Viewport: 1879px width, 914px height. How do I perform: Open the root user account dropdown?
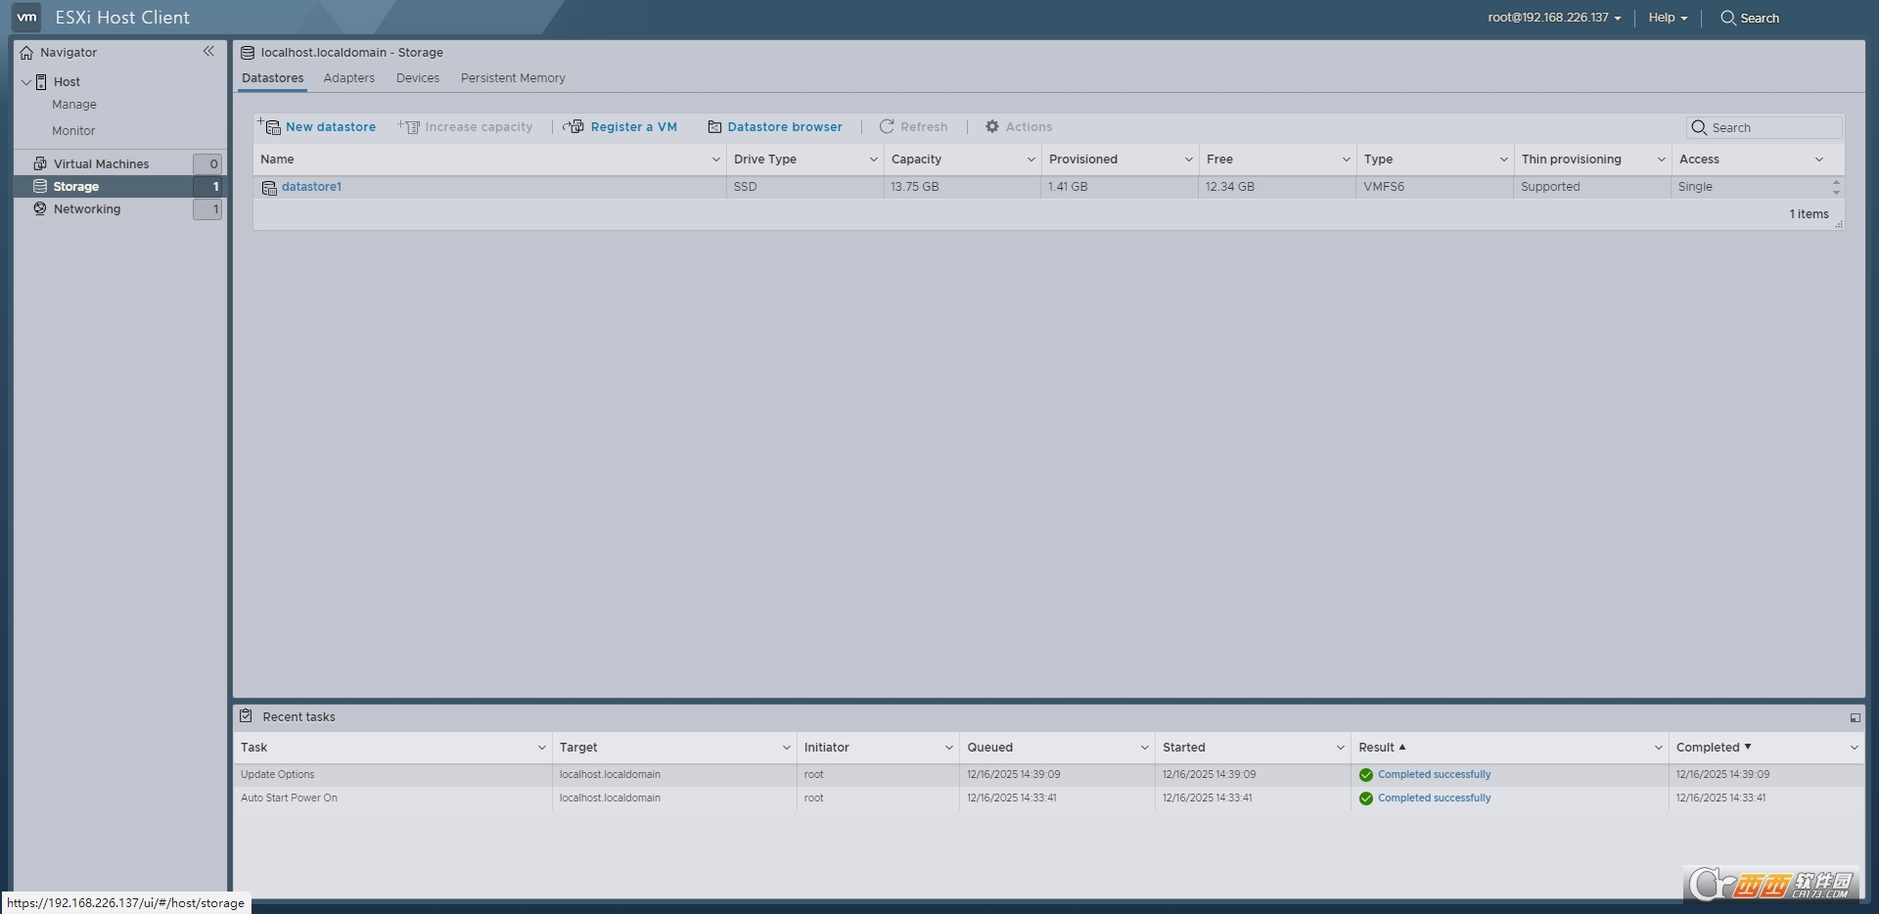(x=1554, y=18)
